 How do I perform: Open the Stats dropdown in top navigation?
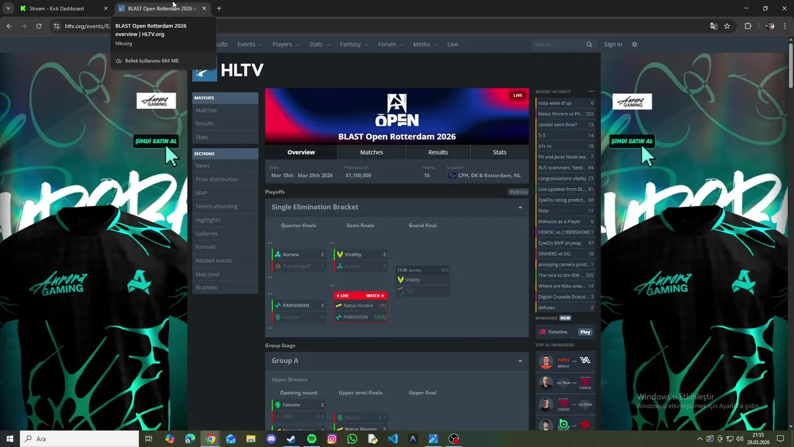(319, 44)
